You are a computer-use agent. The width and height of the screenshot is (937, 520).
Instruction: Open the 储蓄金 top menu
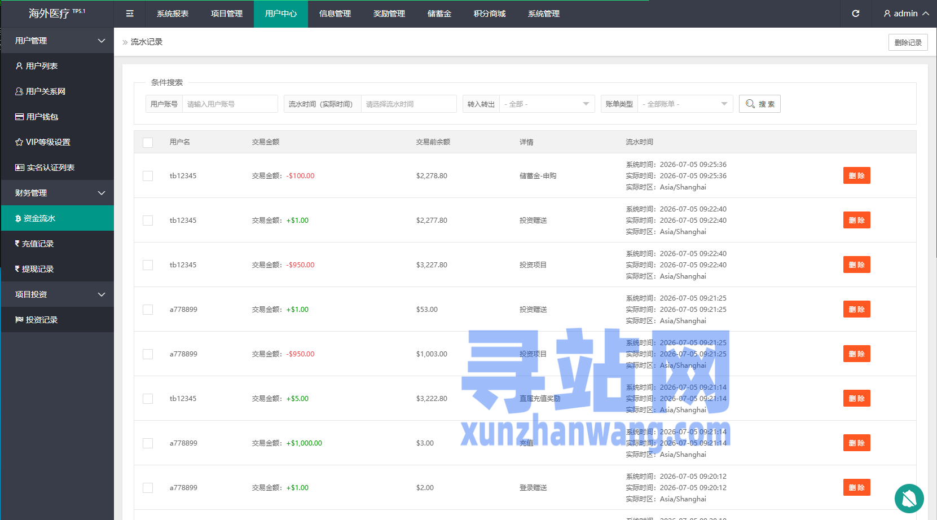coord(439,14)
